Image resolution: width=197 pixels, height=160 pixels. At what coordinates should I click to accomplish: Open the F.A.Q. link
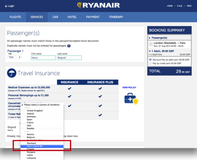click(x=180, y=6)
